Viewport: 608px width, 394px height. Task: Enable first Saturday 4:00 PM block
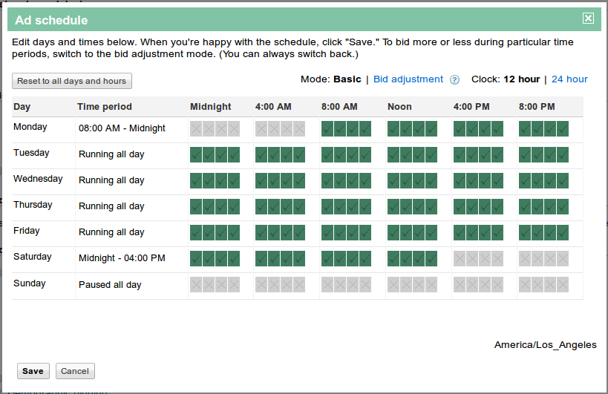point(460,259)
